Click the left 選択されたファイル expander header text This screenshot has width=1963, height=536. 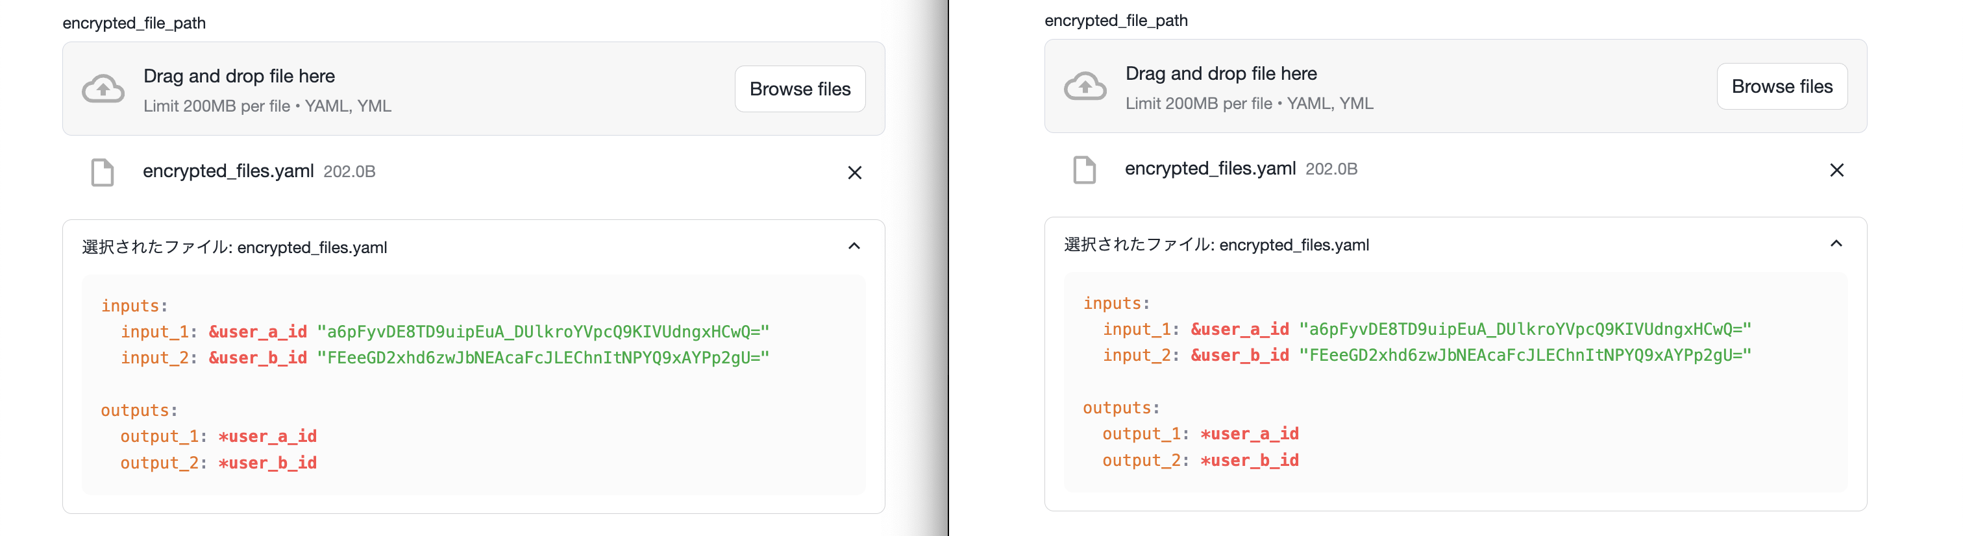click(235, 247)
